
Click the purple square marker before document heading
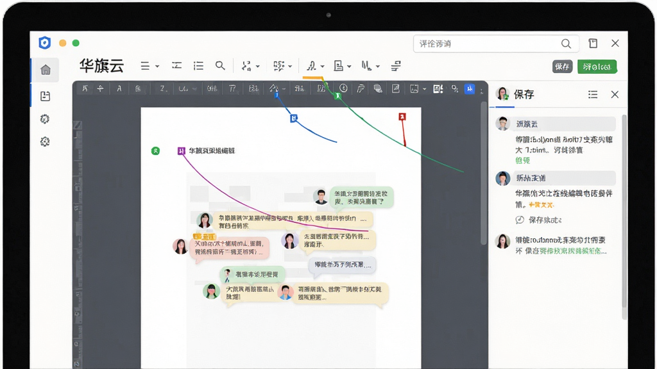181,151
